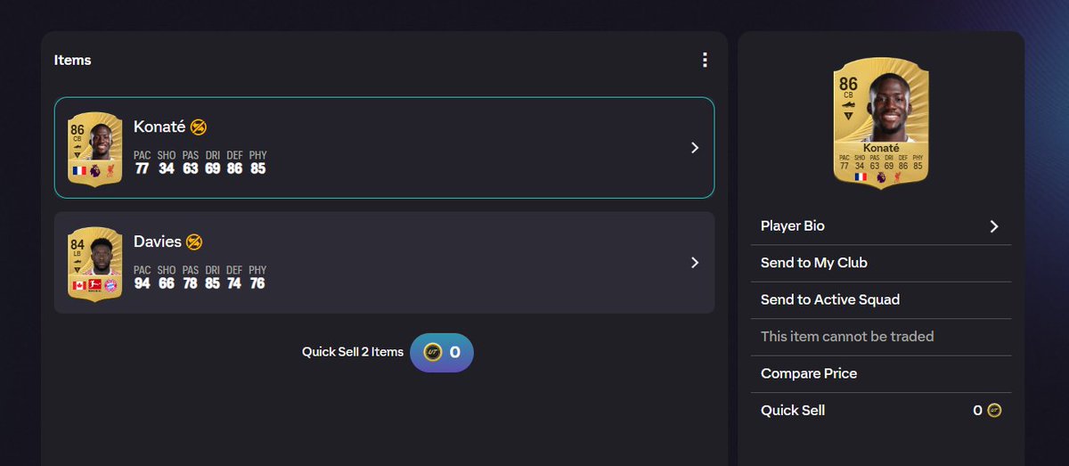Viewport: 1069px width, 466px height.
Task: Select the Davies player card thumbnail in list
Action: pos(94,263)
